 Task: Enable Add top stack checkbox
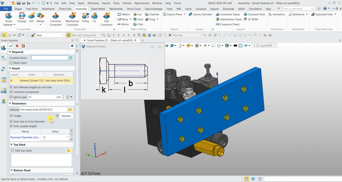pyautogui.click(x=13, y=150)
